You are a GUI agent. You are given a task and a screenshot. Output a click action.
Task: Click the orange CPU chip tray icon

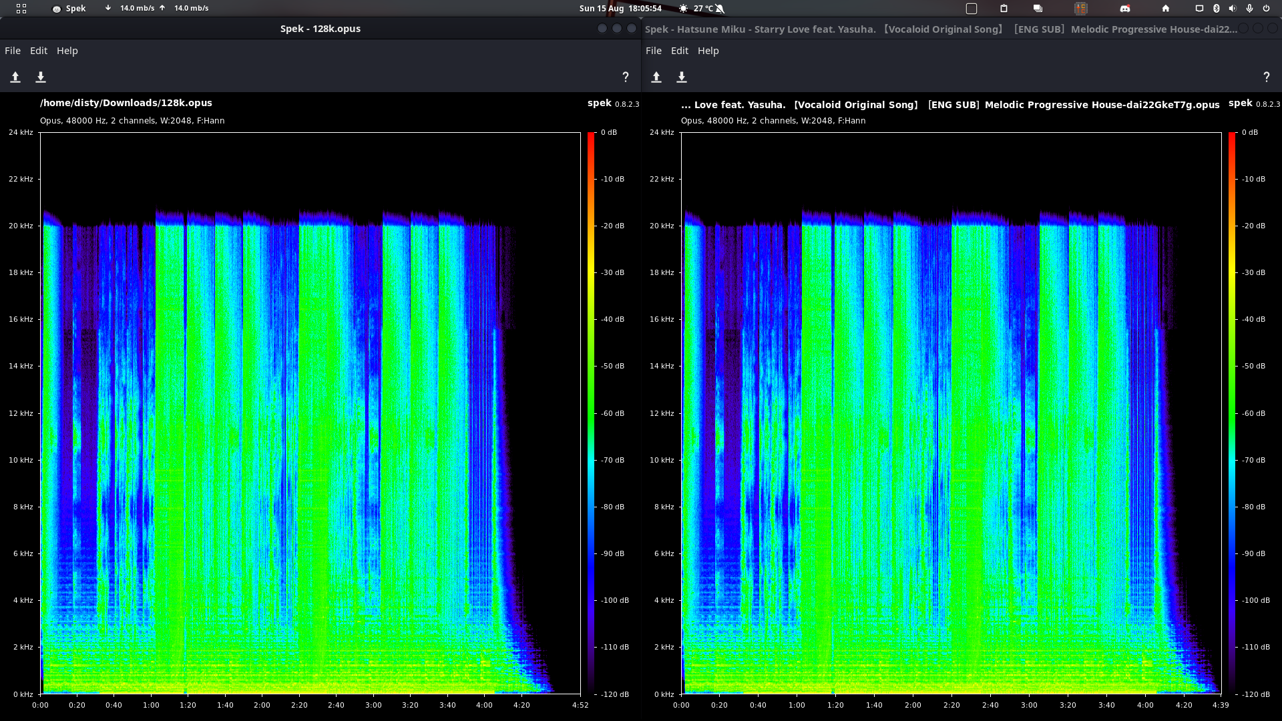click(x=1081, y=9)
